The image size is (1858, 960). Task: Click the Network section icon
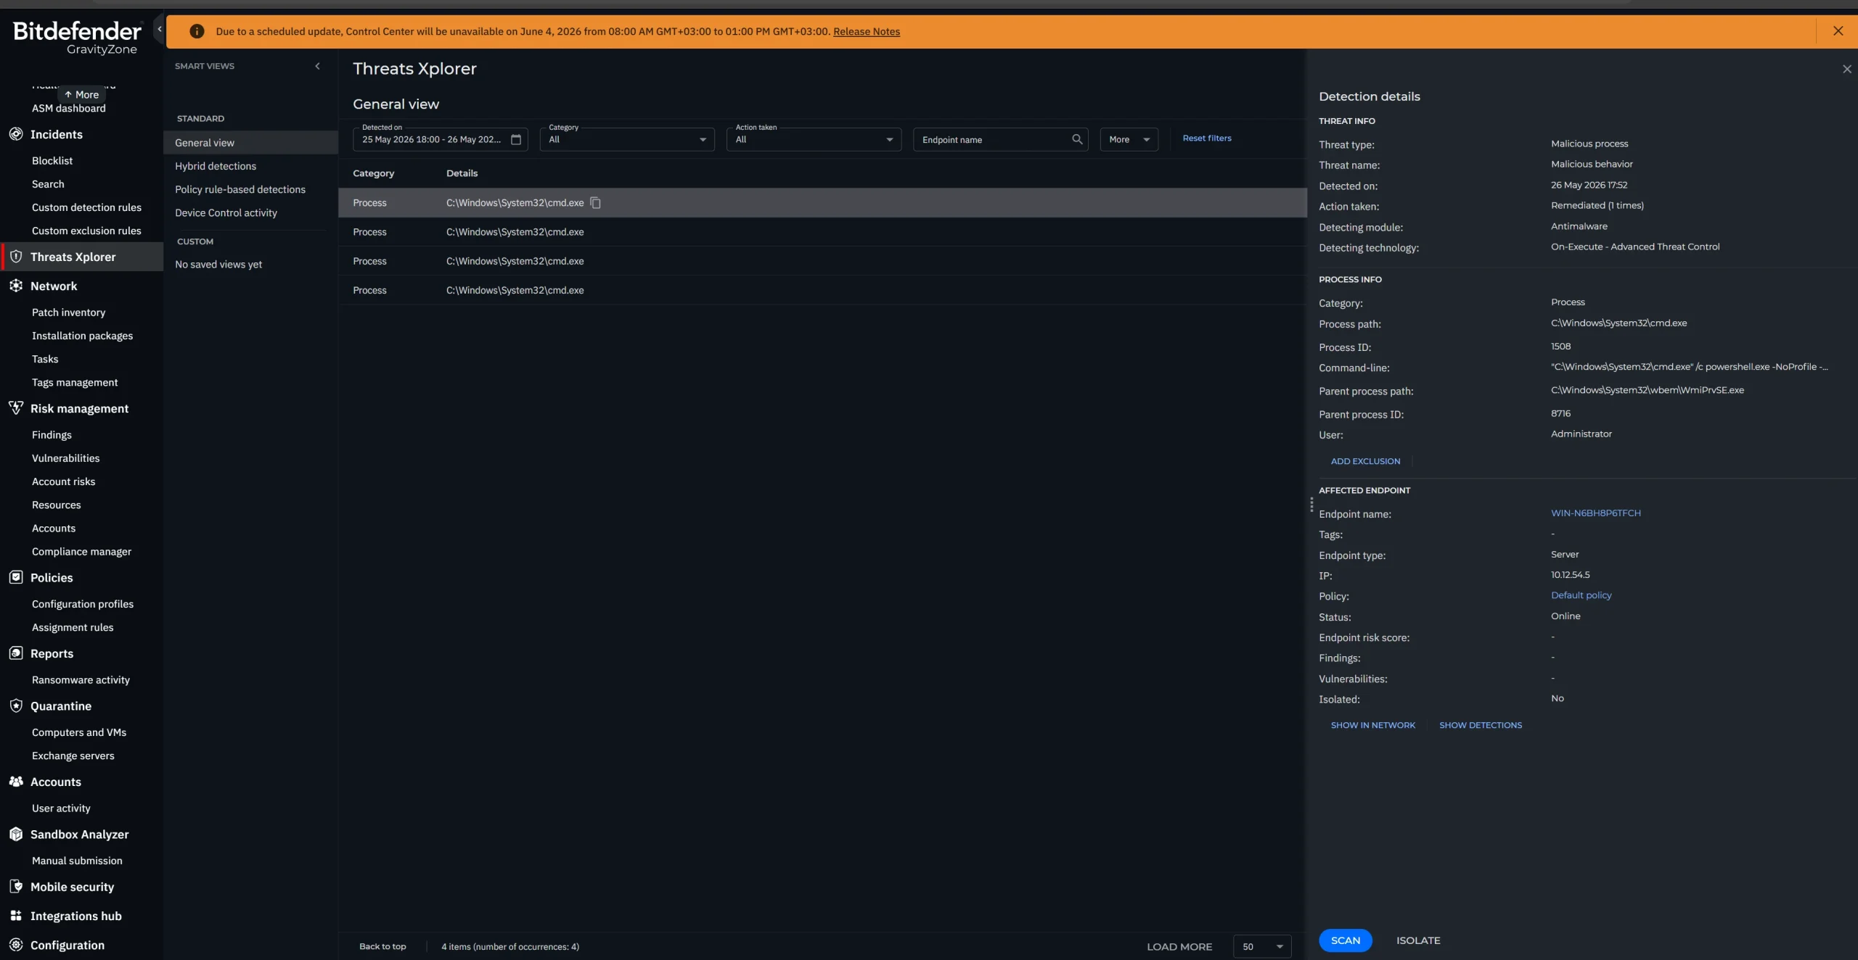16,286
